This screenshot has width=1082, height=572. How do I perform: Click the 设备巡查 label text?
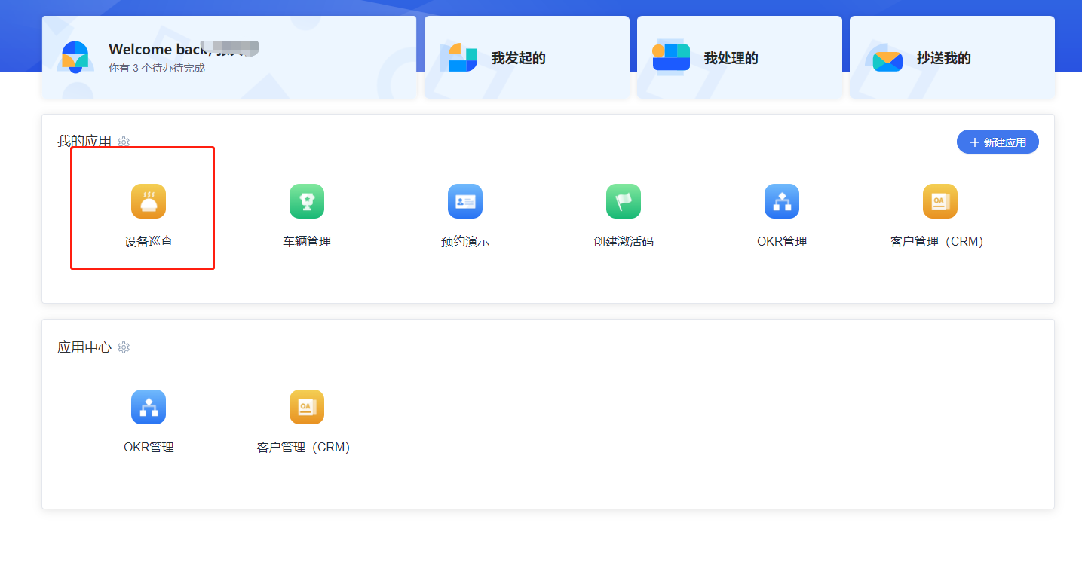(149, 242)
